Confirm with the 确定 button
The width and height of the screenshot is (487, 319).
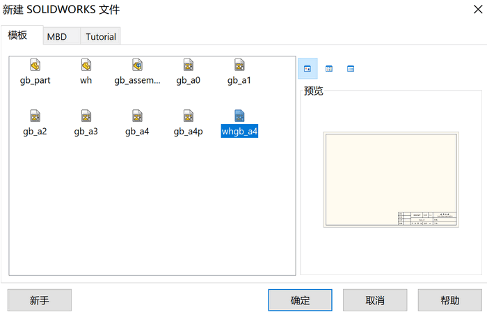pos(300,300)
